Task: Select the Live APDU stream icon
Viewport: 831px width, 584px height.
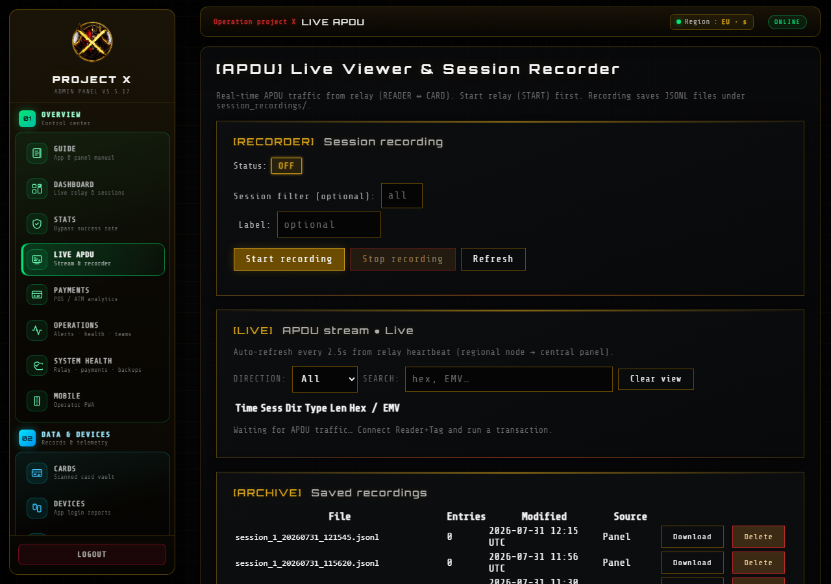Action: pyautogui.click(x=37, y=260)
